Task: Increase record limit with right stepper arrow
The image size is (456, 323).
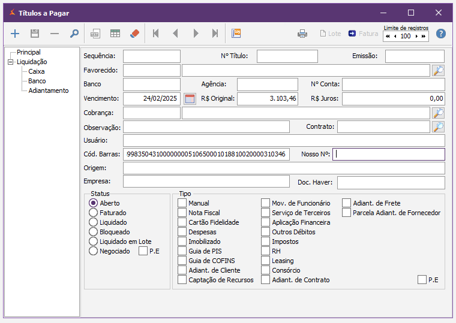Action: 416,37
